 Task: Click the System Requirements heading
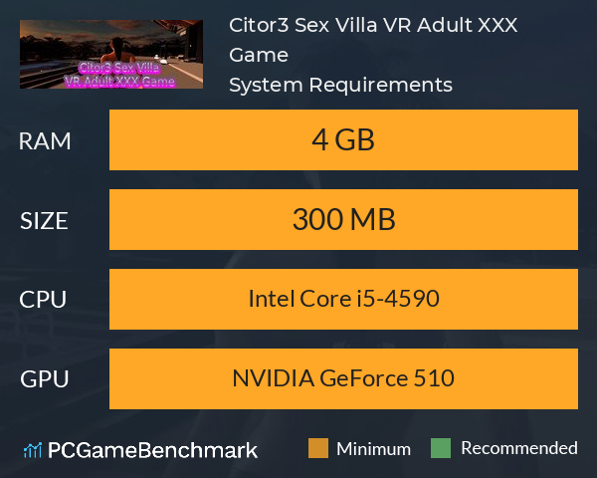[340, 85]
